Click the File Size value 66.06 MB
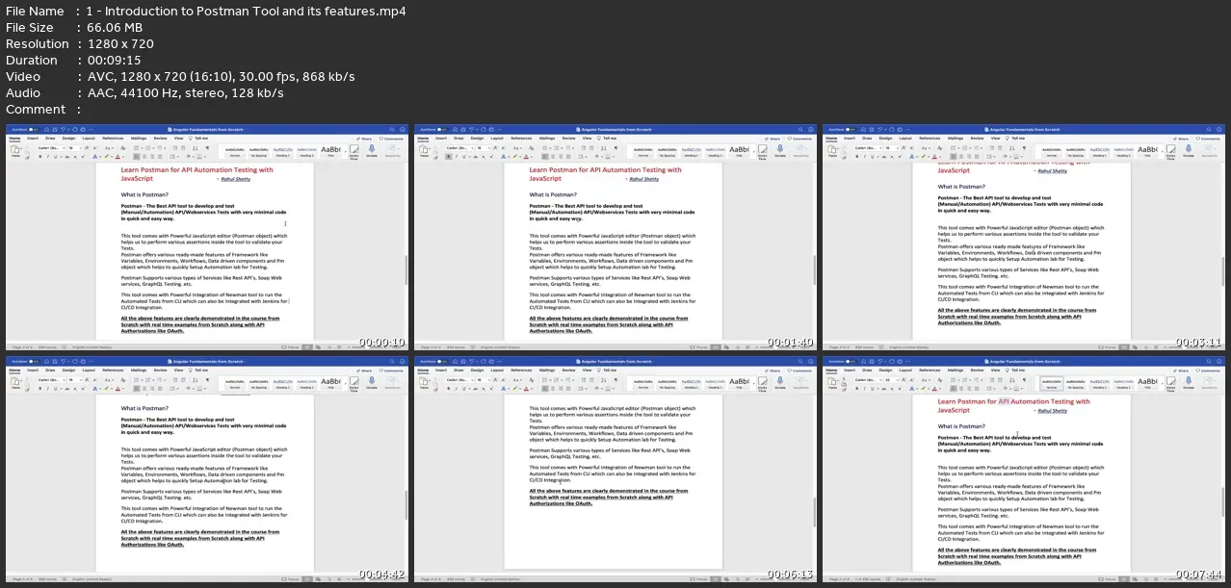Screen dimensions: 1231x588 (114, 28)
